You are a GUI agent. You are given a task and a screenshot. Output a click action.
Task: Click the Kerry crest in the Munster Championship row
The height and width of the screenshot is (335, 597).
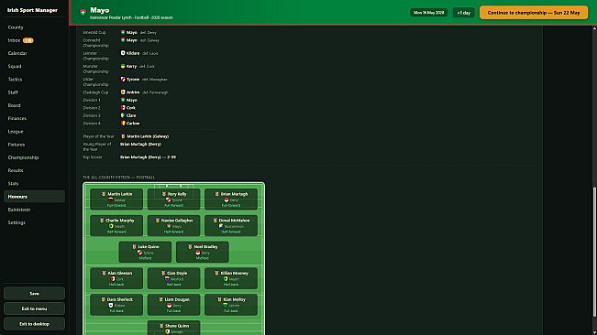[123, 66]
